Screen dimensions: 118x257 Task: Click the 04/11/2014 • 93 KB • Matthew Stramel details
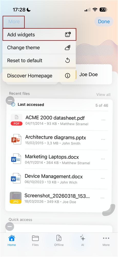pyautogui.click(x=57, y=124)
